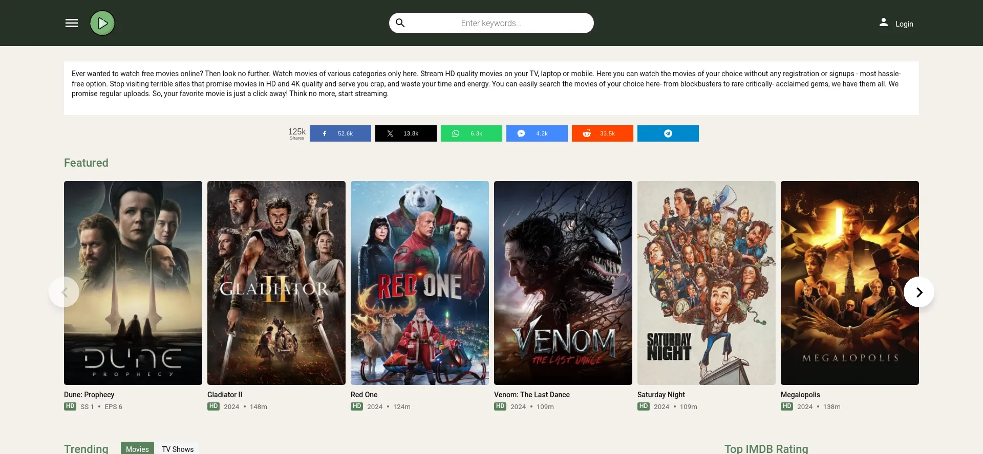The image size is (983, 454).
Task: Open the Red One poster
Action: point(420,283)
